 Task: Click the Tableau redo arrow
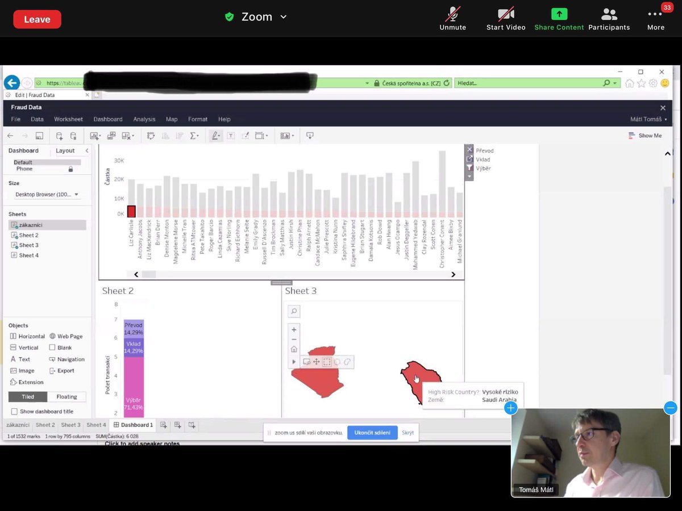(x=24, y=136)
